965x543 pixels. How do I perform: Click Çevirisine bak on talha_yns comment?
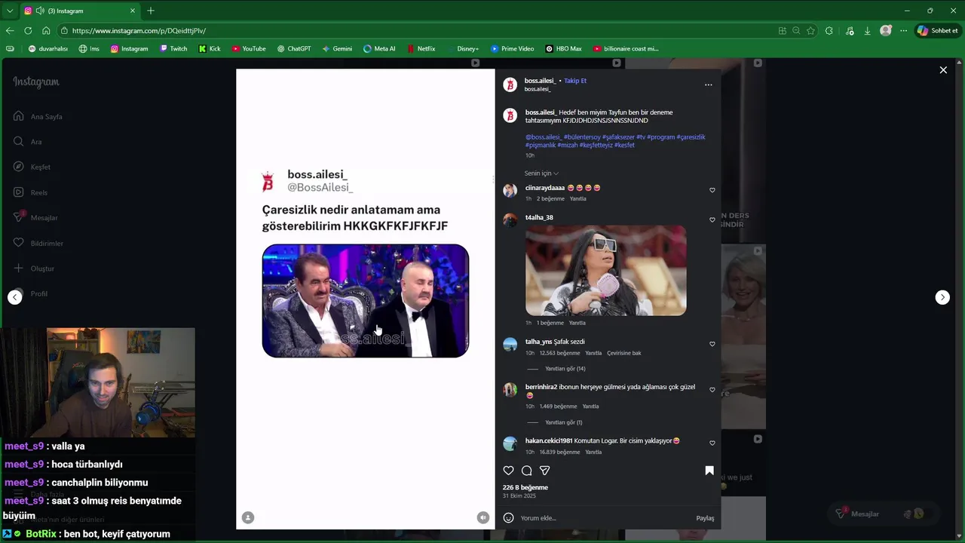point(624,353)
